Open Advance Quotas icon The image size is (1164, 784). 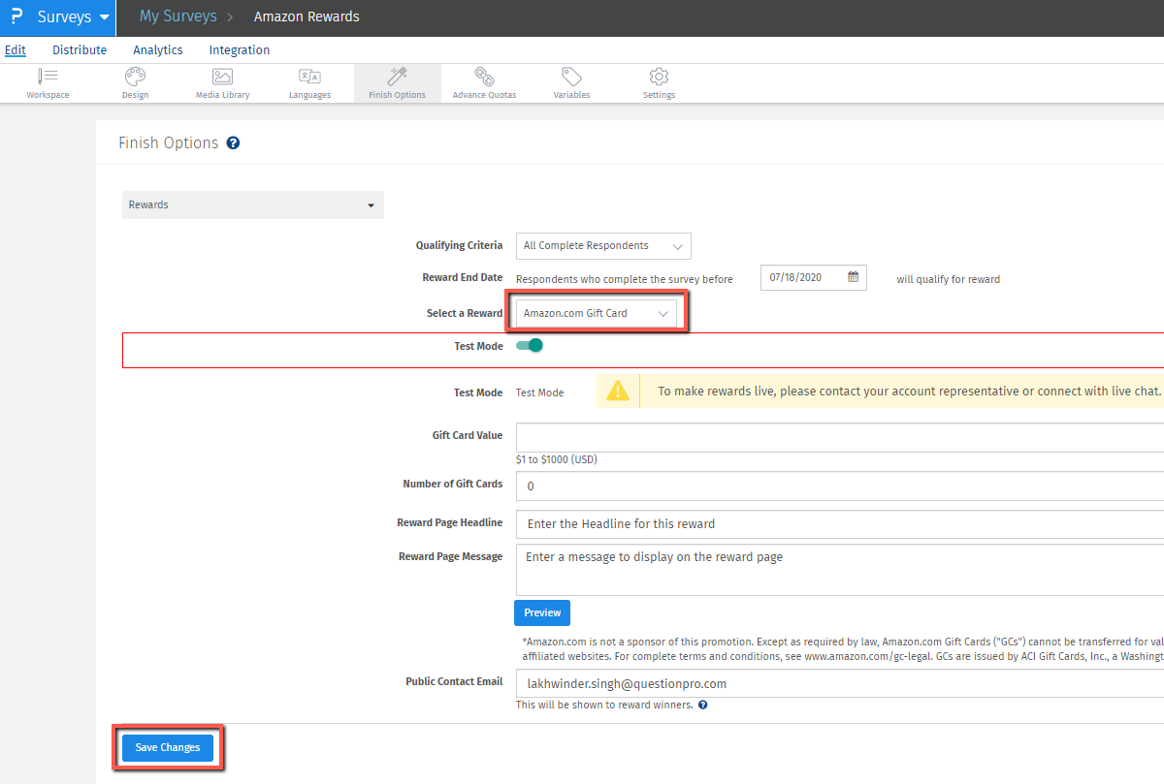coord(484,77)
